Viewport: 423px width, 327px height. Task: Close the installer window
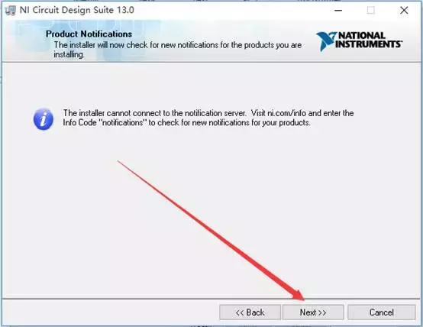(x=404, y=10)
